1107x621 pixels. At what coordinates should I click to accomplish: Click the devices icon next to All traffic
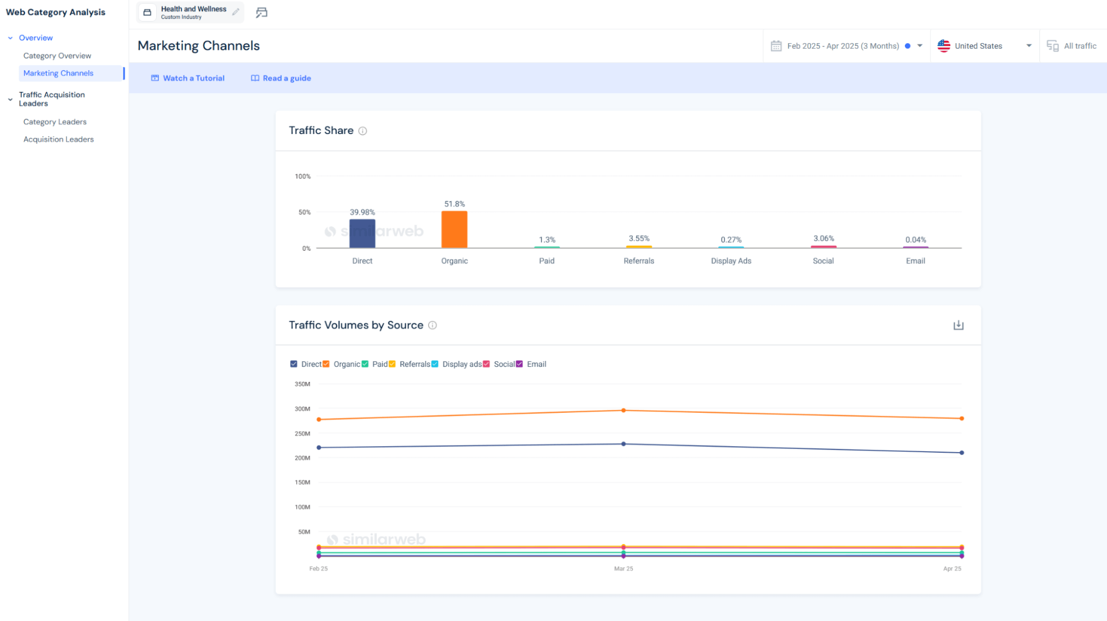point(1052,46)
